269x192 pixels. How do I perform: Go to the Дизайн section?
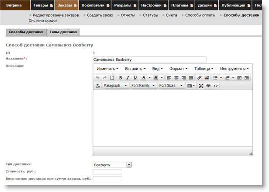point(205,5)
